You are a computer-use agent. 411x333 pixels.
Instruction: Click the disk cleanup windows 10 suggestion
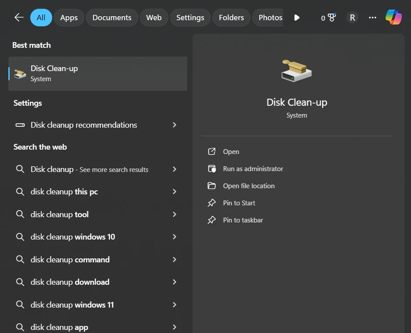[x=73, y=236]
